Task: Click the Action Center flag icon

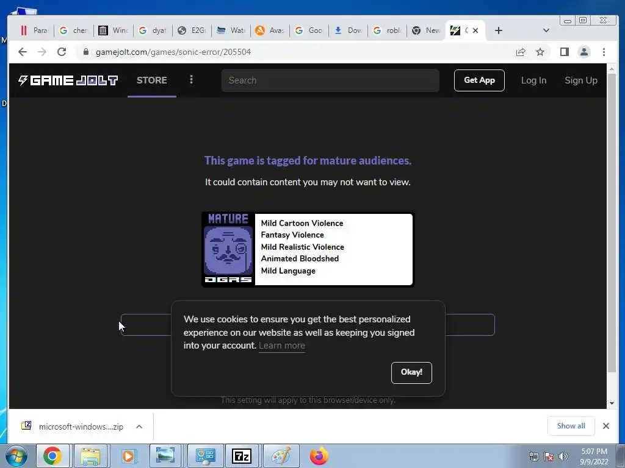Action: 549,456
